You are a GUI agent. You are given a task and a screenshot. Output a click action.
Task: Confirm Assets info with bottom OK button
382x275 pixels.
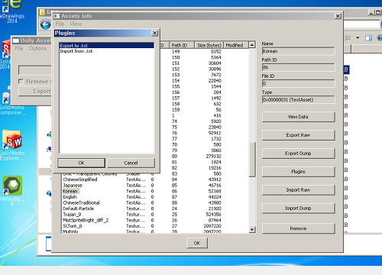point(197,243)
